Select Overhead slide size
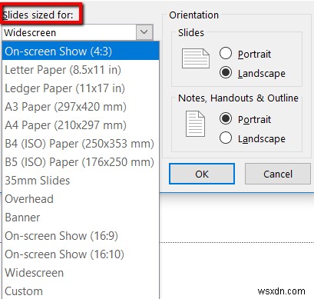This screenshot has height=299, width=314. 81,199
